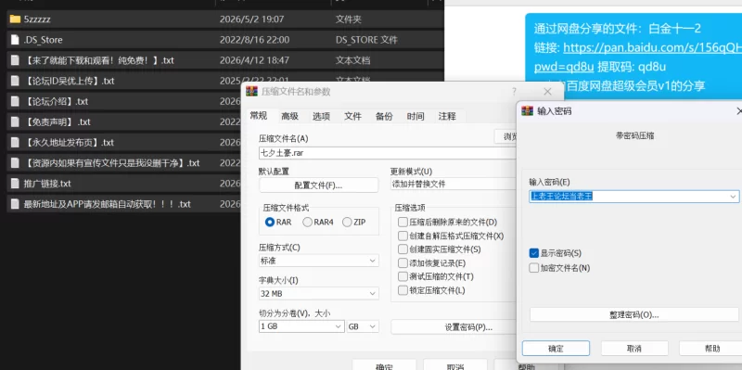Enable 加密文件名 checkbox
The width and height of the screenshot is (742, 370).
pos(534,268)
